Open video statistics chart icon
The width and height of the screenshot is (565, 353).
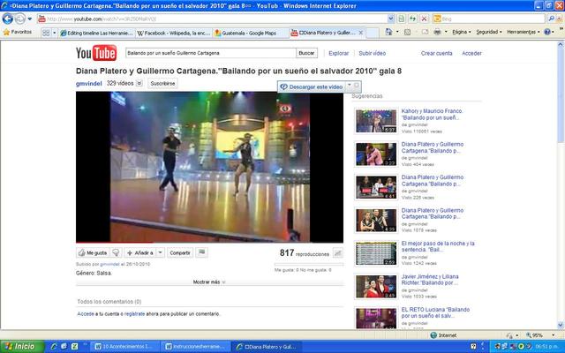click(x=337, y=253)
